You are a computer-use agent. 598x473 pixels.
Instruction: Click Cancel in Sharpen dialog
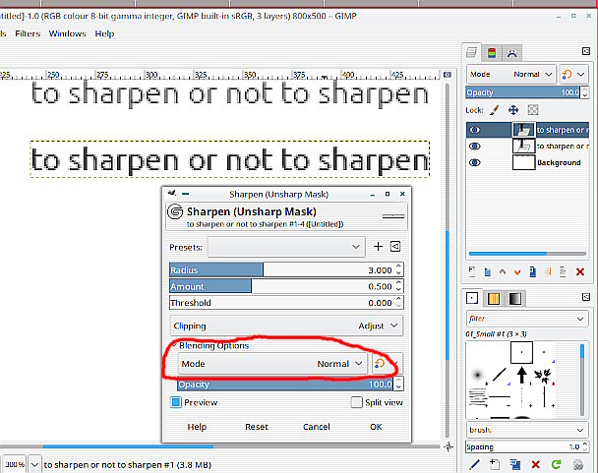tap(316, 427)
